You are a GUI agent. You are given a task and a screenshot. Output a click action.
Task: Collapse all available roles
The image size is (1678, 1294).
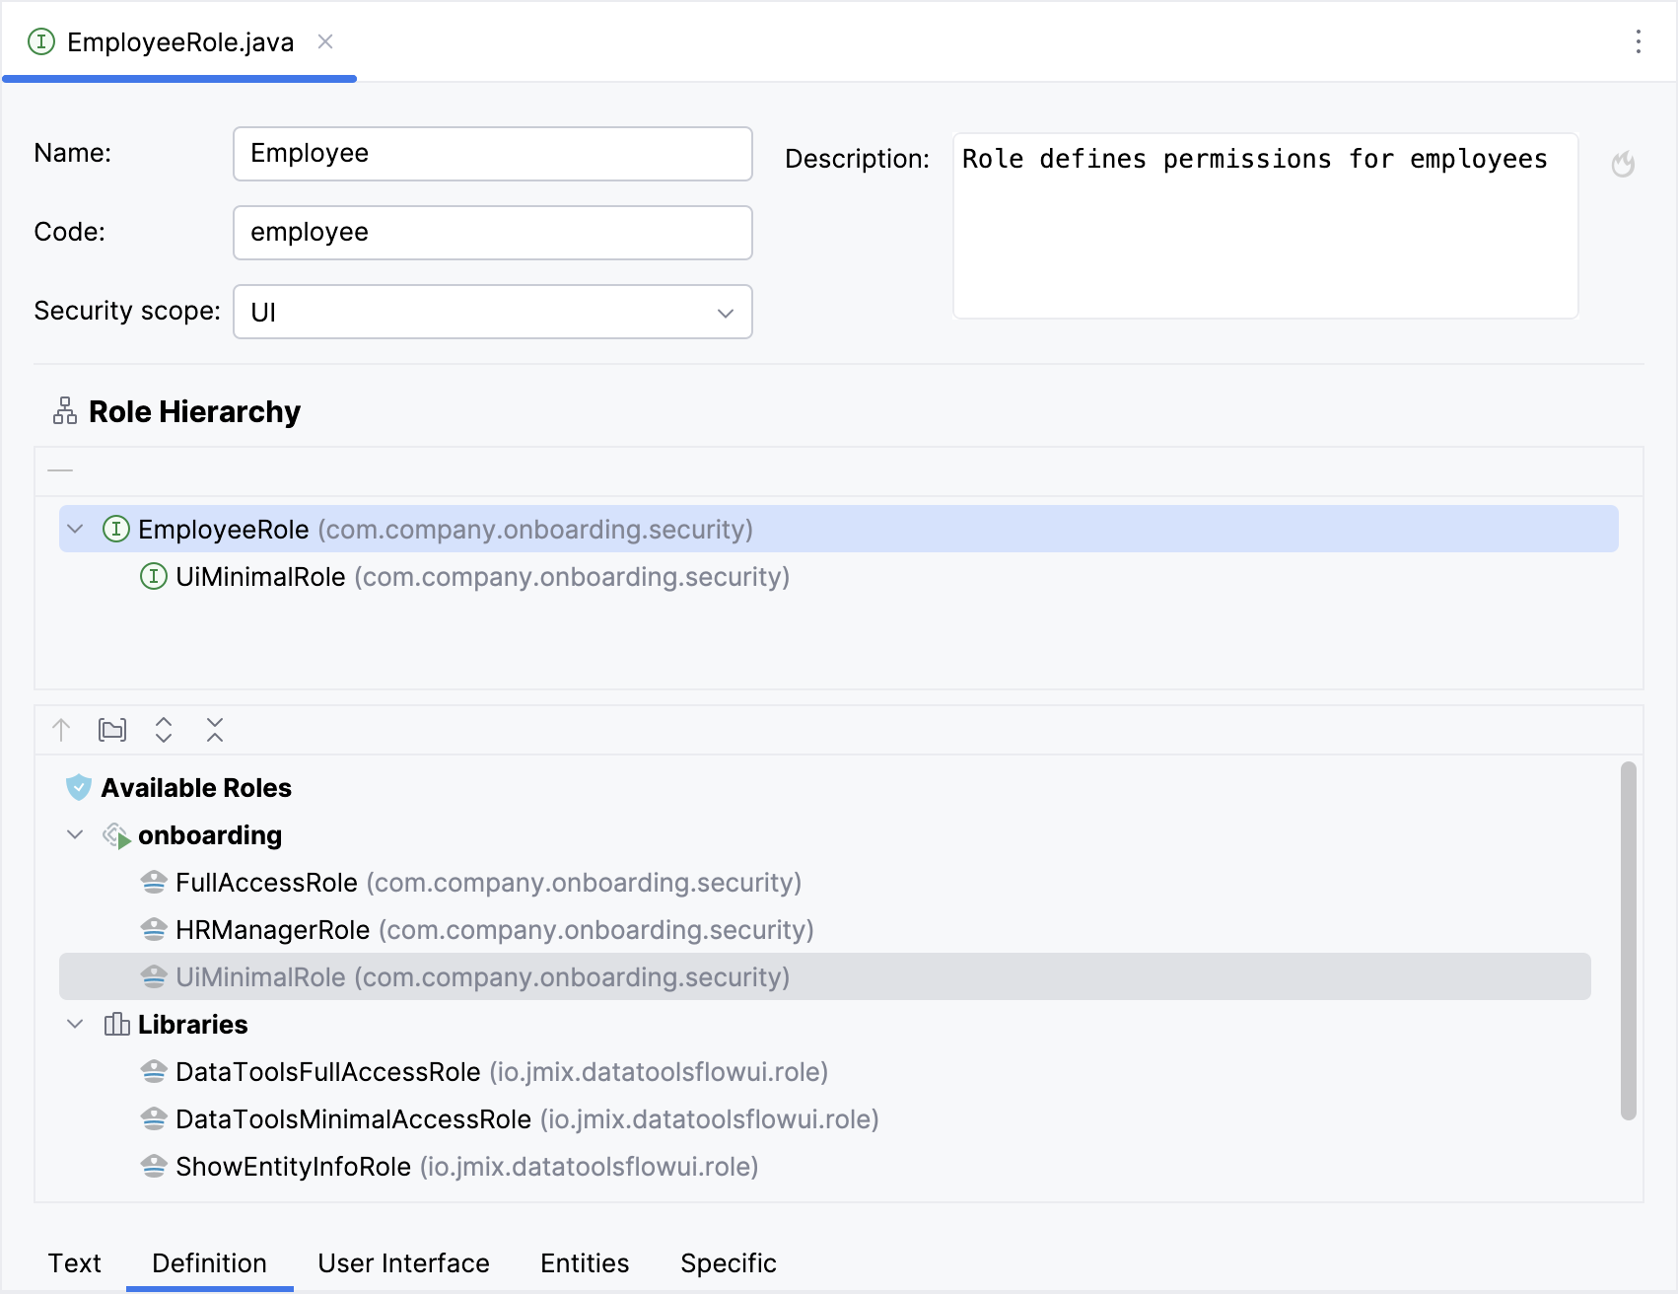click(215, 730)
